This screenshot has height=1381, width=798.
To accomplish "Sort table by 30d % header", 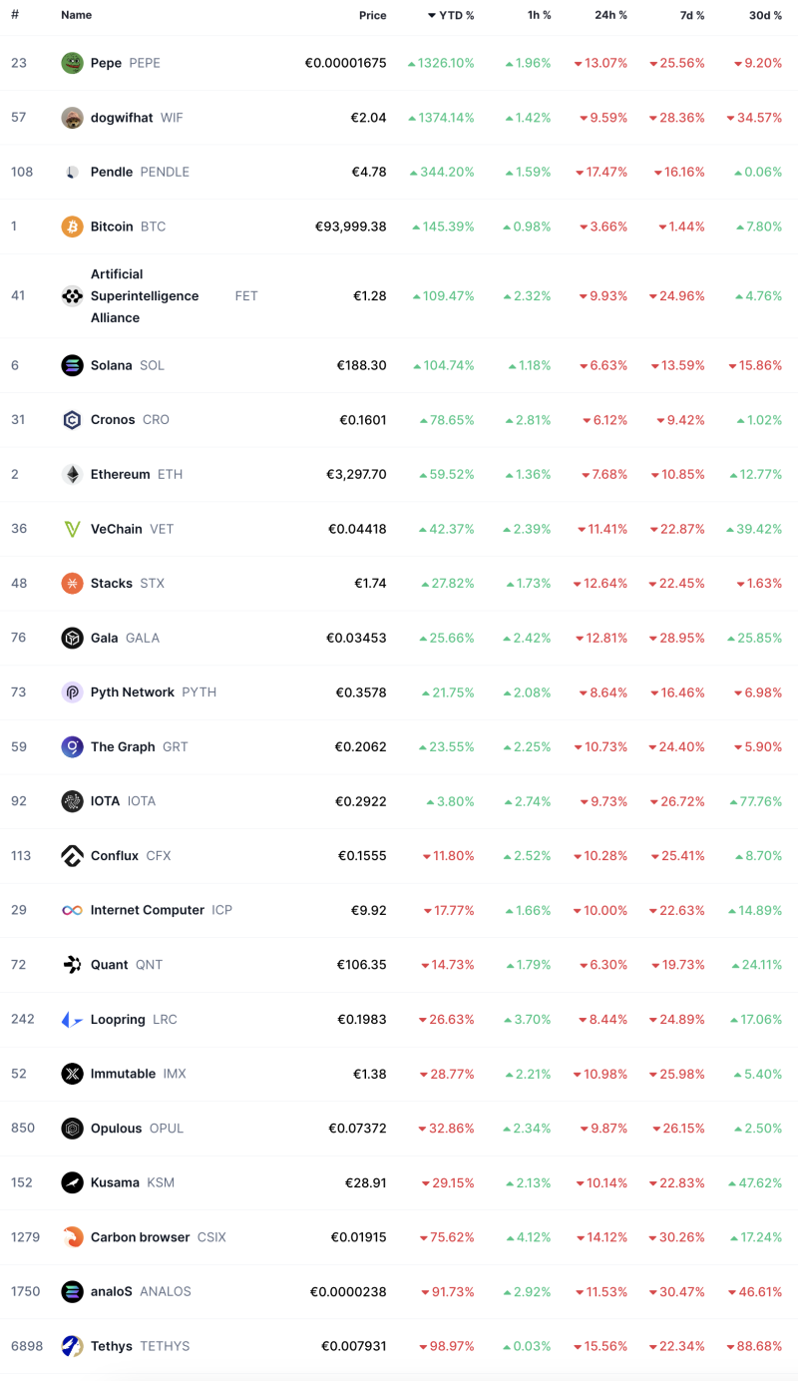I will (x=766, y=16).
